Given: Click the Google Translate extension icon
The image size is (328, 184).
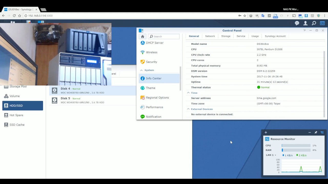Looking at the screenshot, I should pos(263,16).
